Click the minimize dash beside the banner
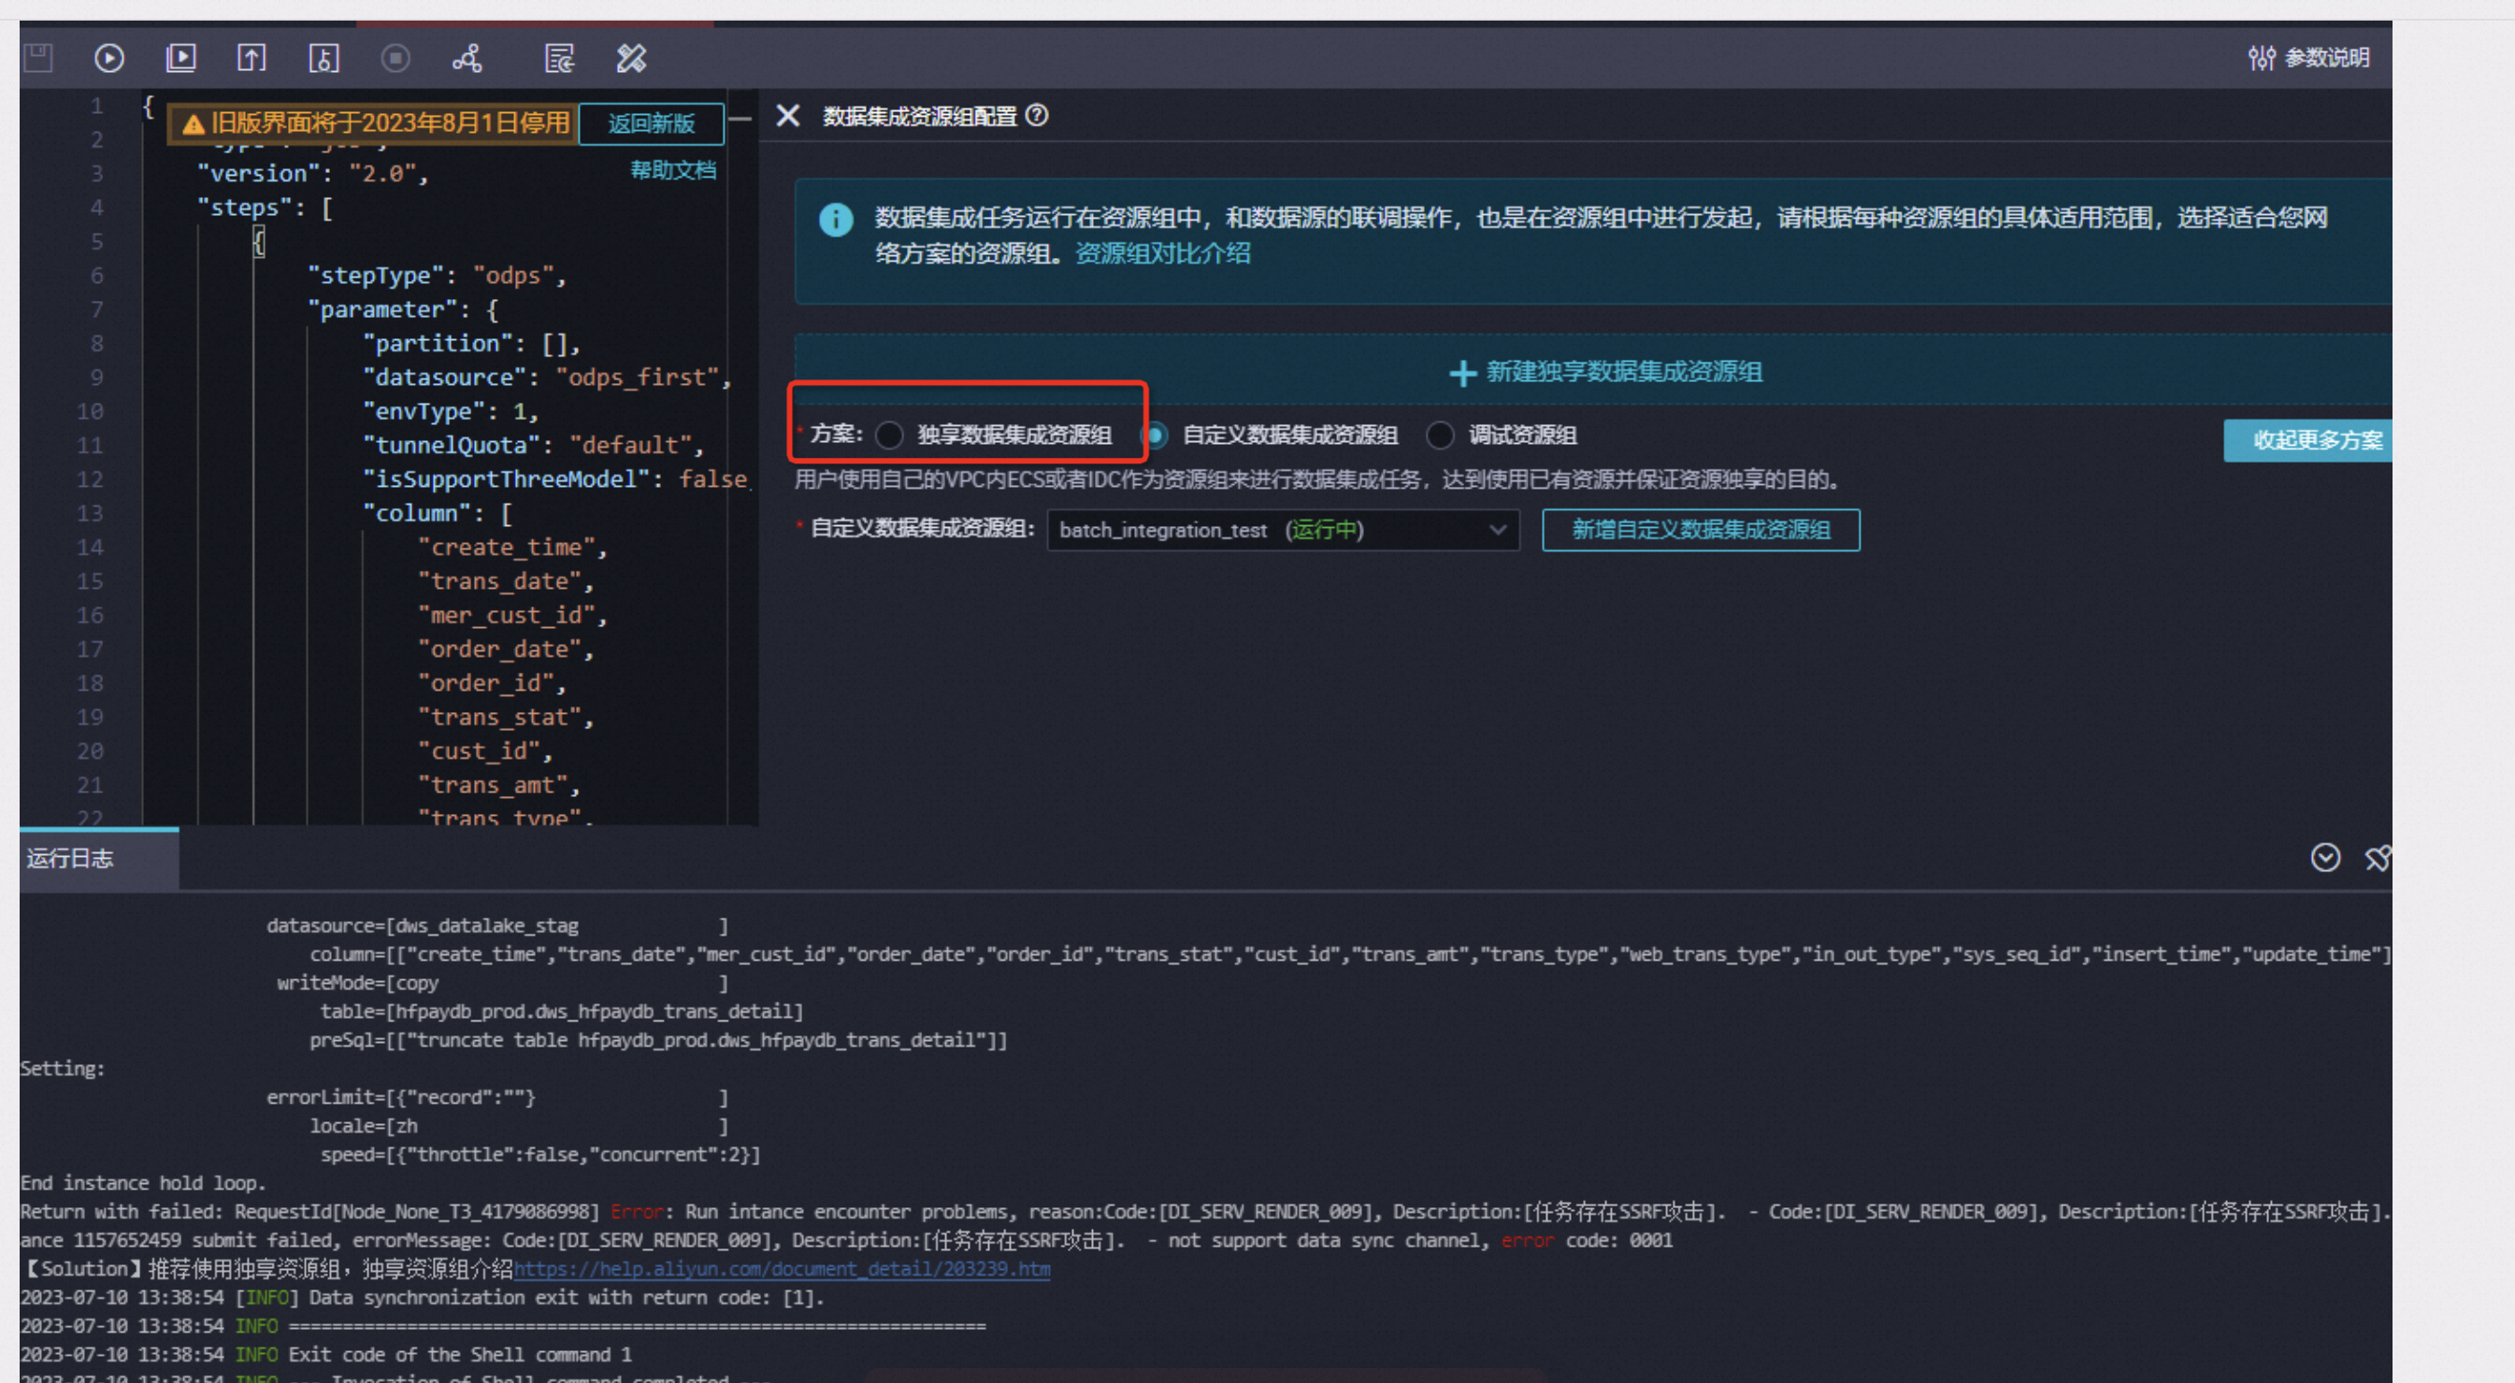The height and width of the screenshot is (1383, 2515). tap(740, 119)
